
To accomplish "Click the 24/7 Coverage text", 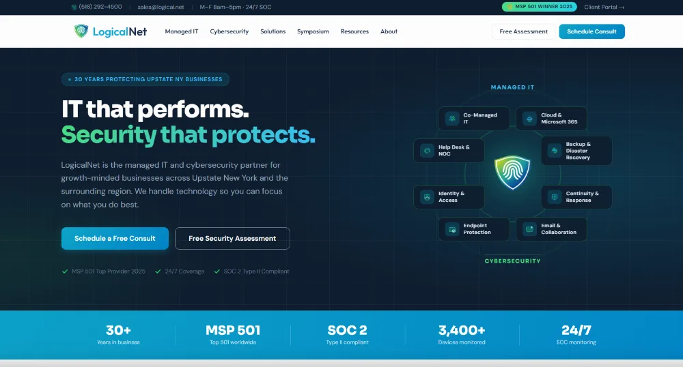I will point(184,271).
